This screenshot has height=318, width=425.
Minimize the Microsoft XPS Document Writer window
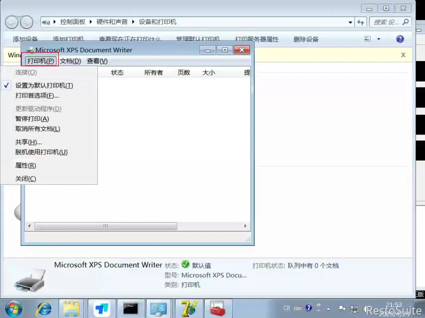point(208,50)
